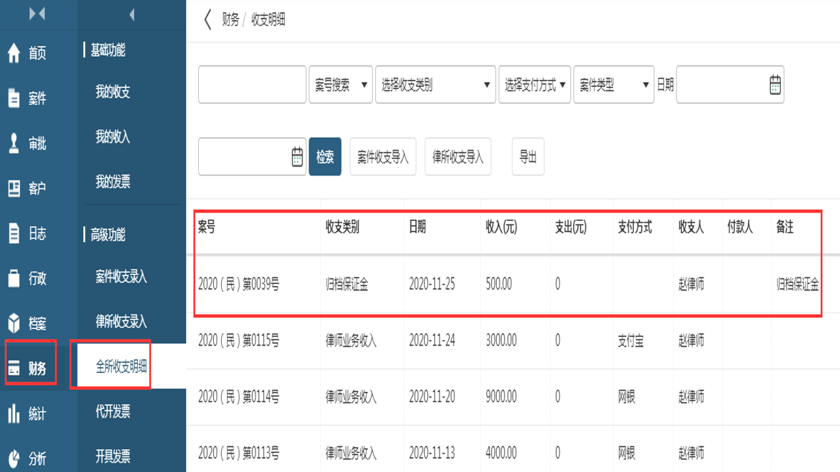Open 我的收支 in the submenu
The image size is (840, 472).
(113, 92)
